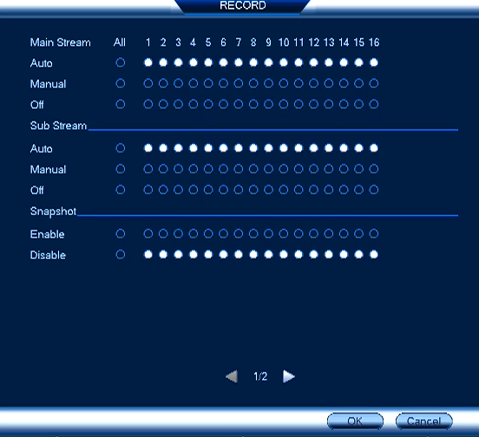The image size is (479, 437).
Task: Disable Snapshot for All channels
Action: pyautogui.click(x=121, y=254)
